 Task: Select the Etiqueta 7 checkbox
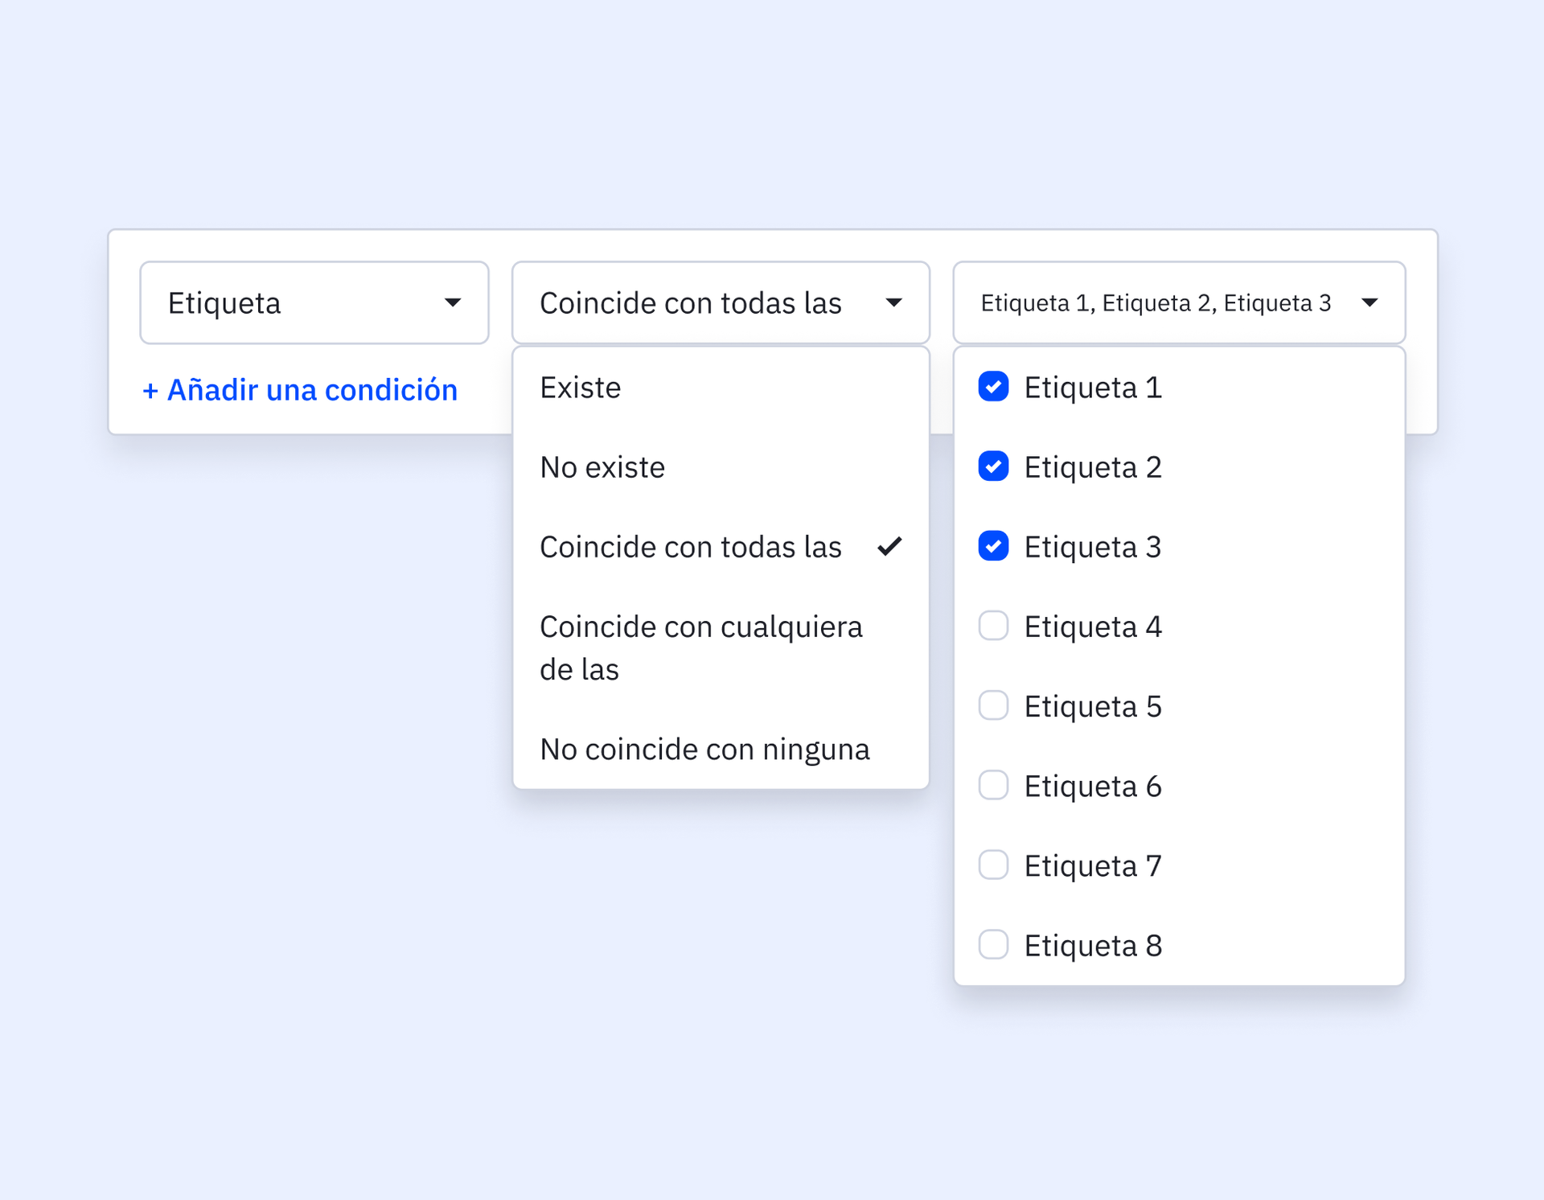tap(993, 865)
